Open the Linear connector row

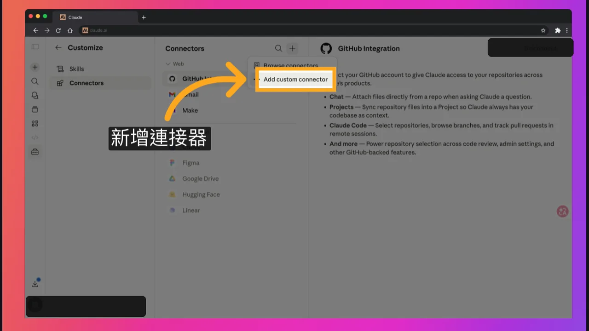(x=231, y=210)
